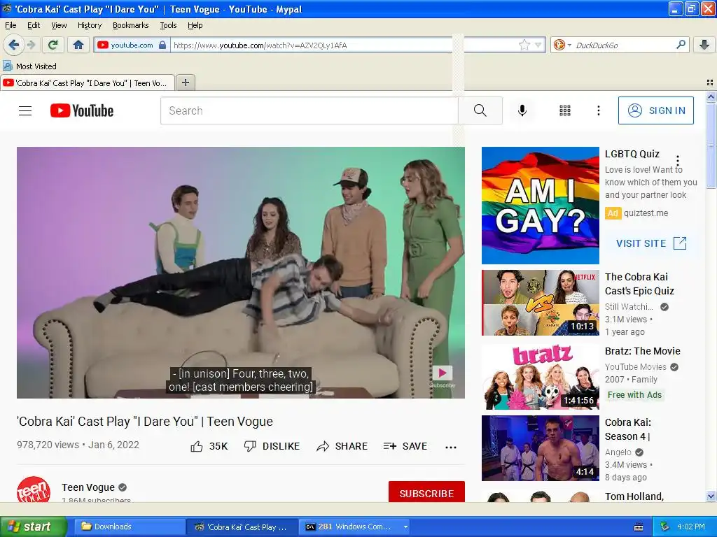
Task: Click the page scrollbar up arrow
Action: pyautogui.click(x=711, y=96)
